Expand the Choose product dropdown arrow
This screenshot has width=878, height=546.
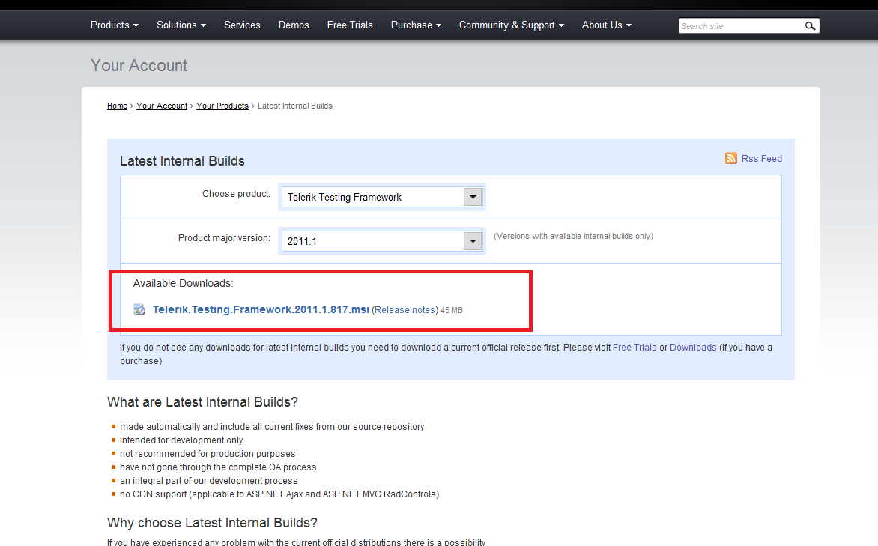pos(473,197)
